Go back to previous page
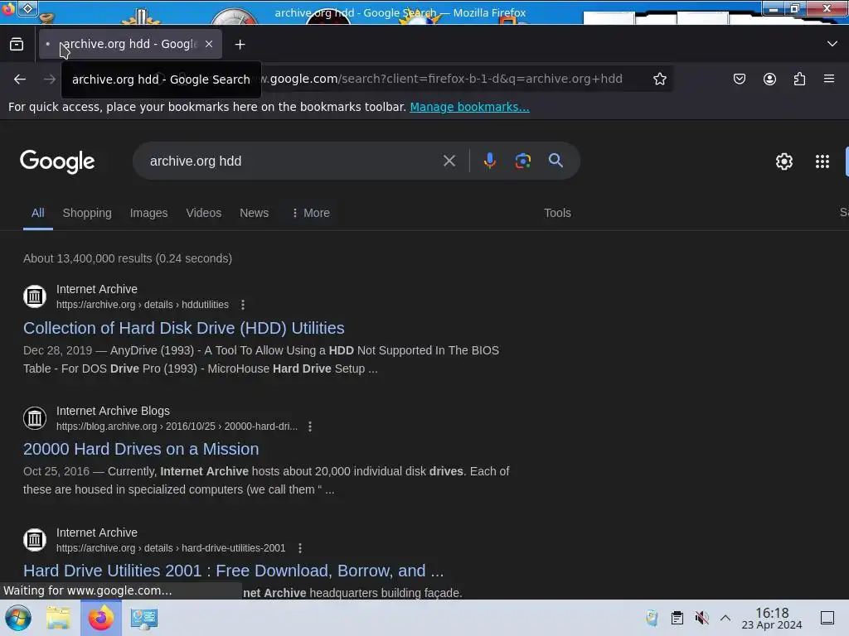The height and width of the screenshot is (636, 849). tap(20, 79)
